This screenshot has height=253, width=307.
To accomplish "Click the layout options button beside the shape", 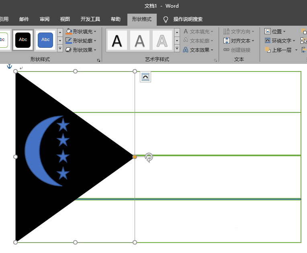I will click(145, 77).
